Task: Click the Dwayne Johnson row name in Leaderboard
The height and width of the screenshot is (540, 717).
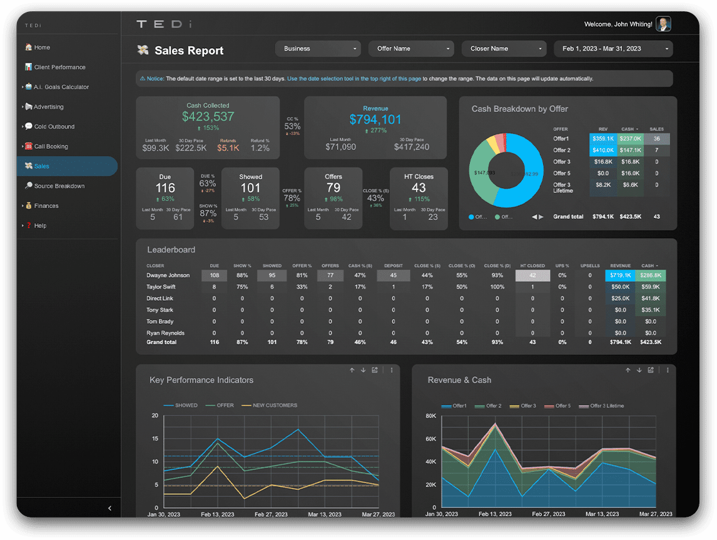Action: [x=168, y=276]
